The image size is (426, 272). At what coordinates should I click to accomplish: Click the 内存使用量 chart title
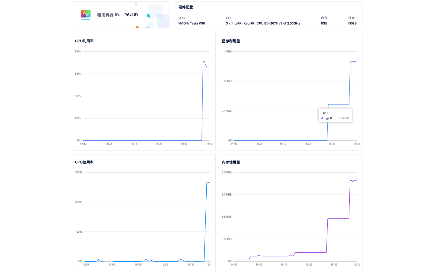pos(231,162)
